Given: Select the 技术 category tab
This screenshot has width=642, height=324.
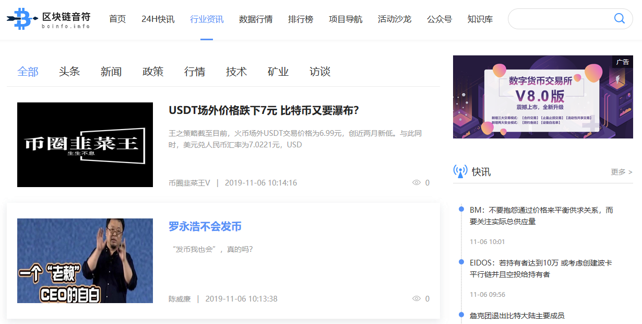Looking at the screenshot, I should 236,72.
